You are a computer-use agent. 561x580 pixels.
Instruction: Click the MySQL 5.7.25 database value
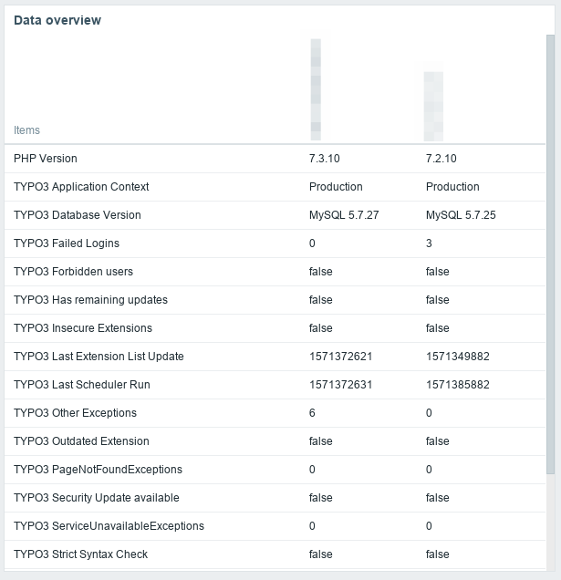point(461,215)
